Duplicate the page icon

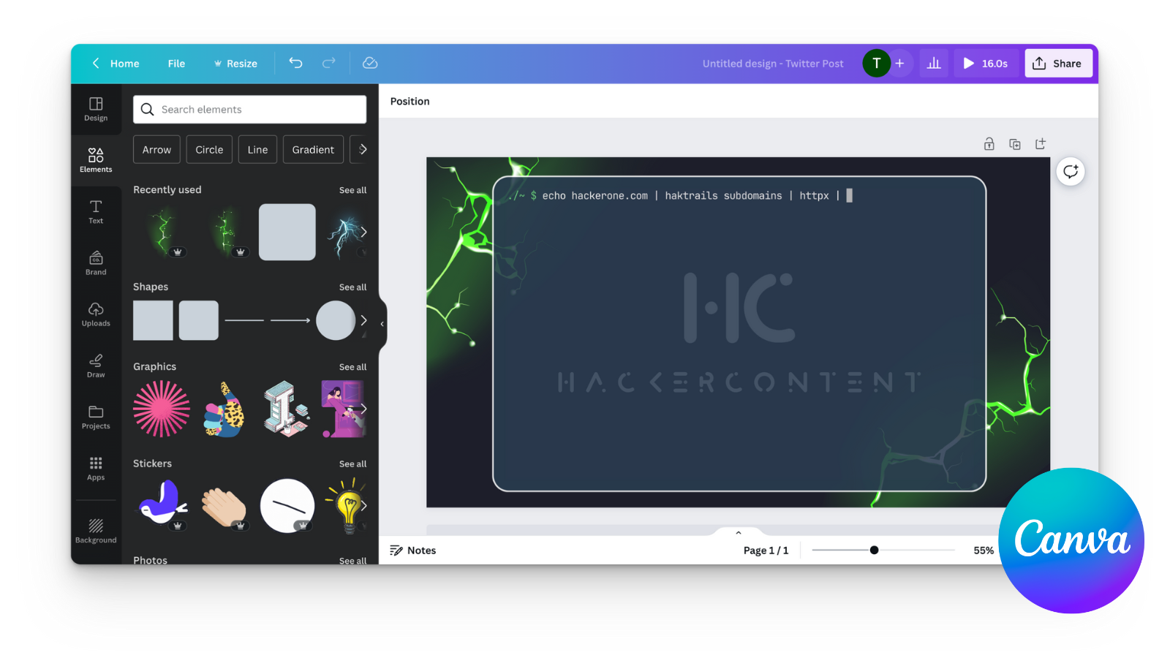click(x=1014, y=144)
